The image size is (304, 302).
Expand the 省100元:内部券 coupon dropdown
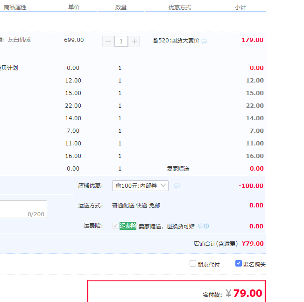(140, 186)
